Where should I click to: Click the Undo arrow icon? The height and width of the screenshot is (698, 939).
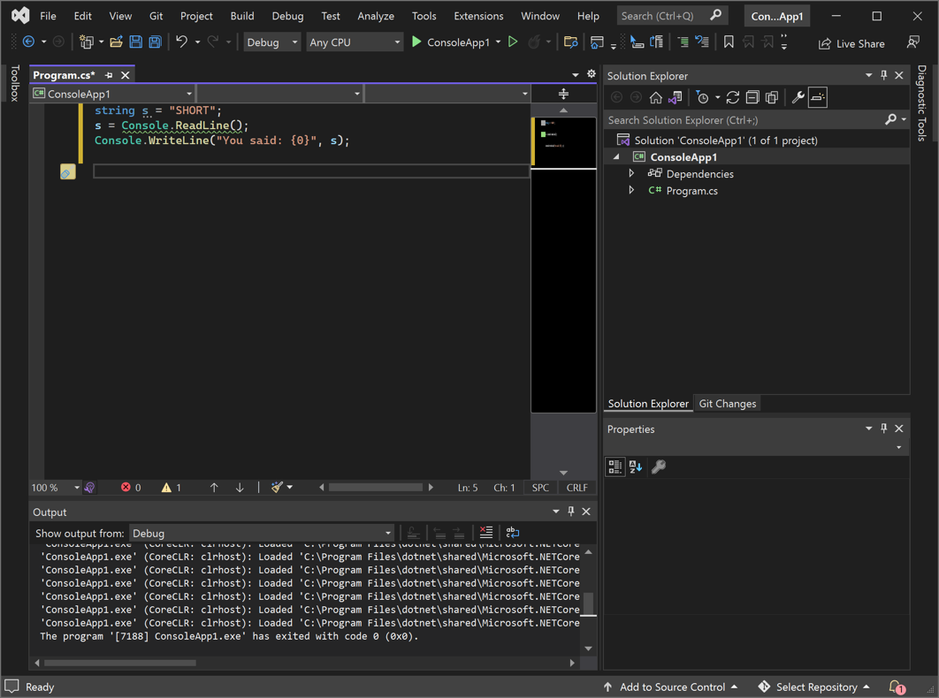(181, 42)
